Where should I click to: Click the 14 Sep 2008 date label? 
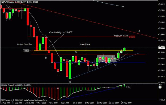17,103
